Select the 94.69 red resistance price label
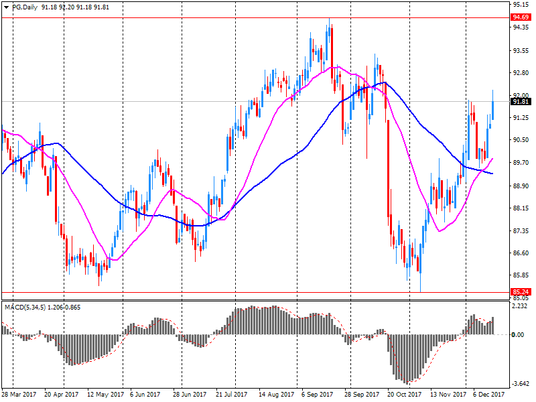Screen dimensions: 536x402 coord(521,17)
